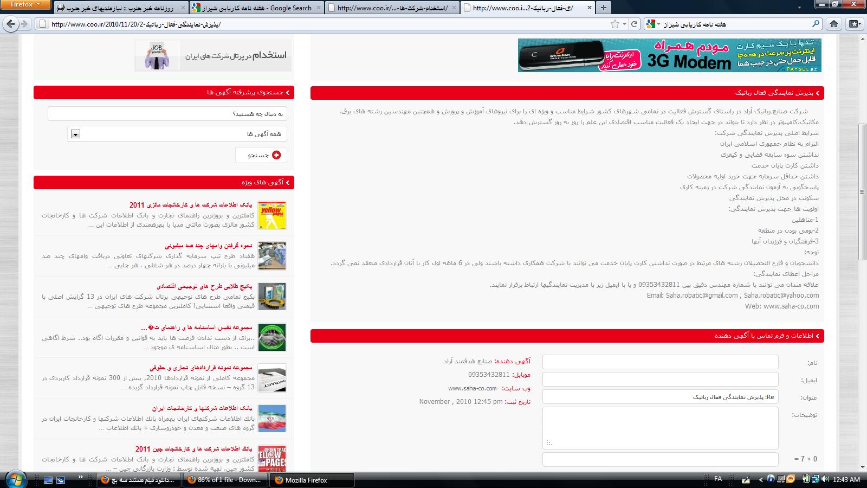
Task: Click the Reload page icon
Action: 635,24
